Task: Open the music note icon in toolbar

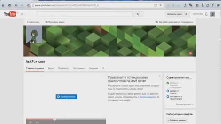Action: click(185, 5)
